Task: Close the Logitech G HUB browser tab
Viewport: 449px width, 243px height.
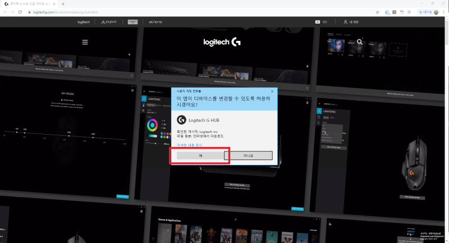Action: point(54,4)
